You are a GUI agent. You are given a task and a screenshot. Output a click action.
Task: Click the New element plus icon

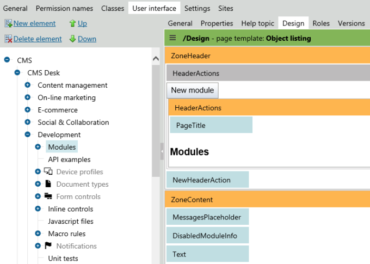click(8, 23)
